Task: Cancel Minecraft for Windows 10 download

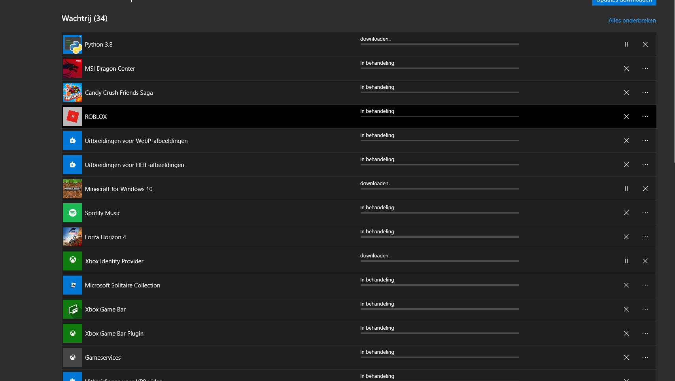Action: [x=645, y=189]
